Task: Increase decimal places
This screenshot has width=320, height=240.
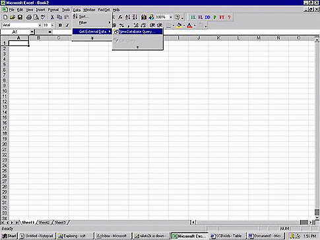Action: (x=136, y=25)
